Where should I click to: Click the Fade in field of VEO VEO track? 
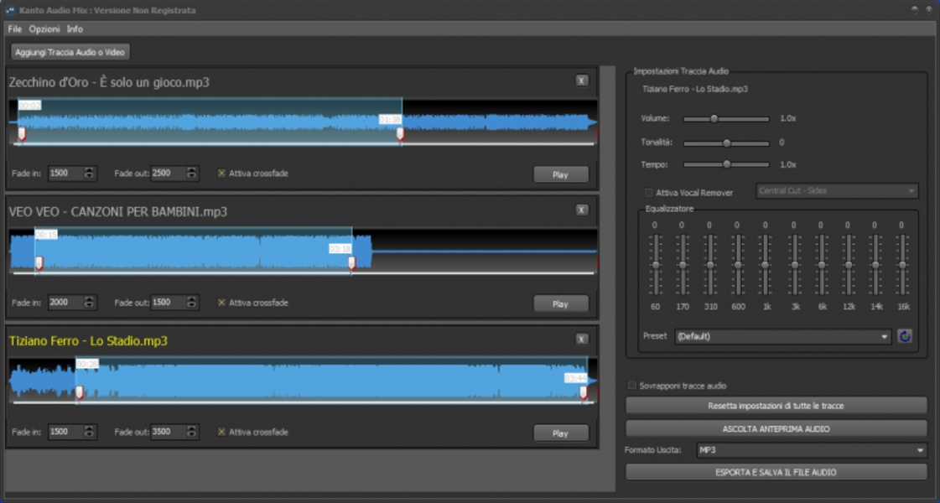[65, 303]
